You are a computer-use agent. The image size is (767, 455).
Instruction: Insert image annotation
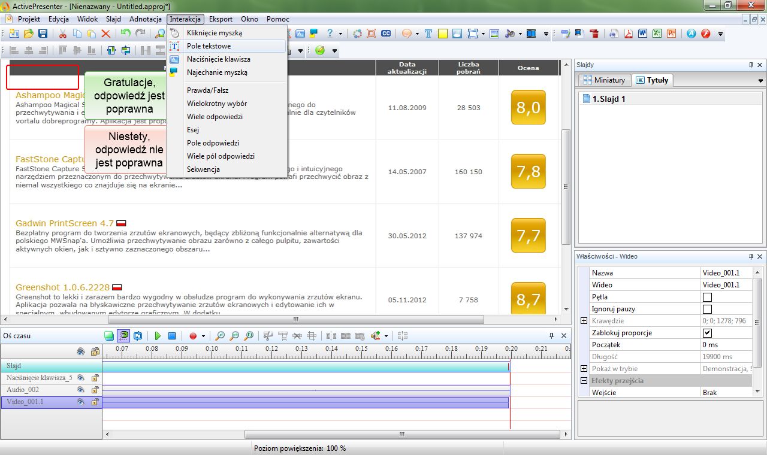tap(494, 34)
